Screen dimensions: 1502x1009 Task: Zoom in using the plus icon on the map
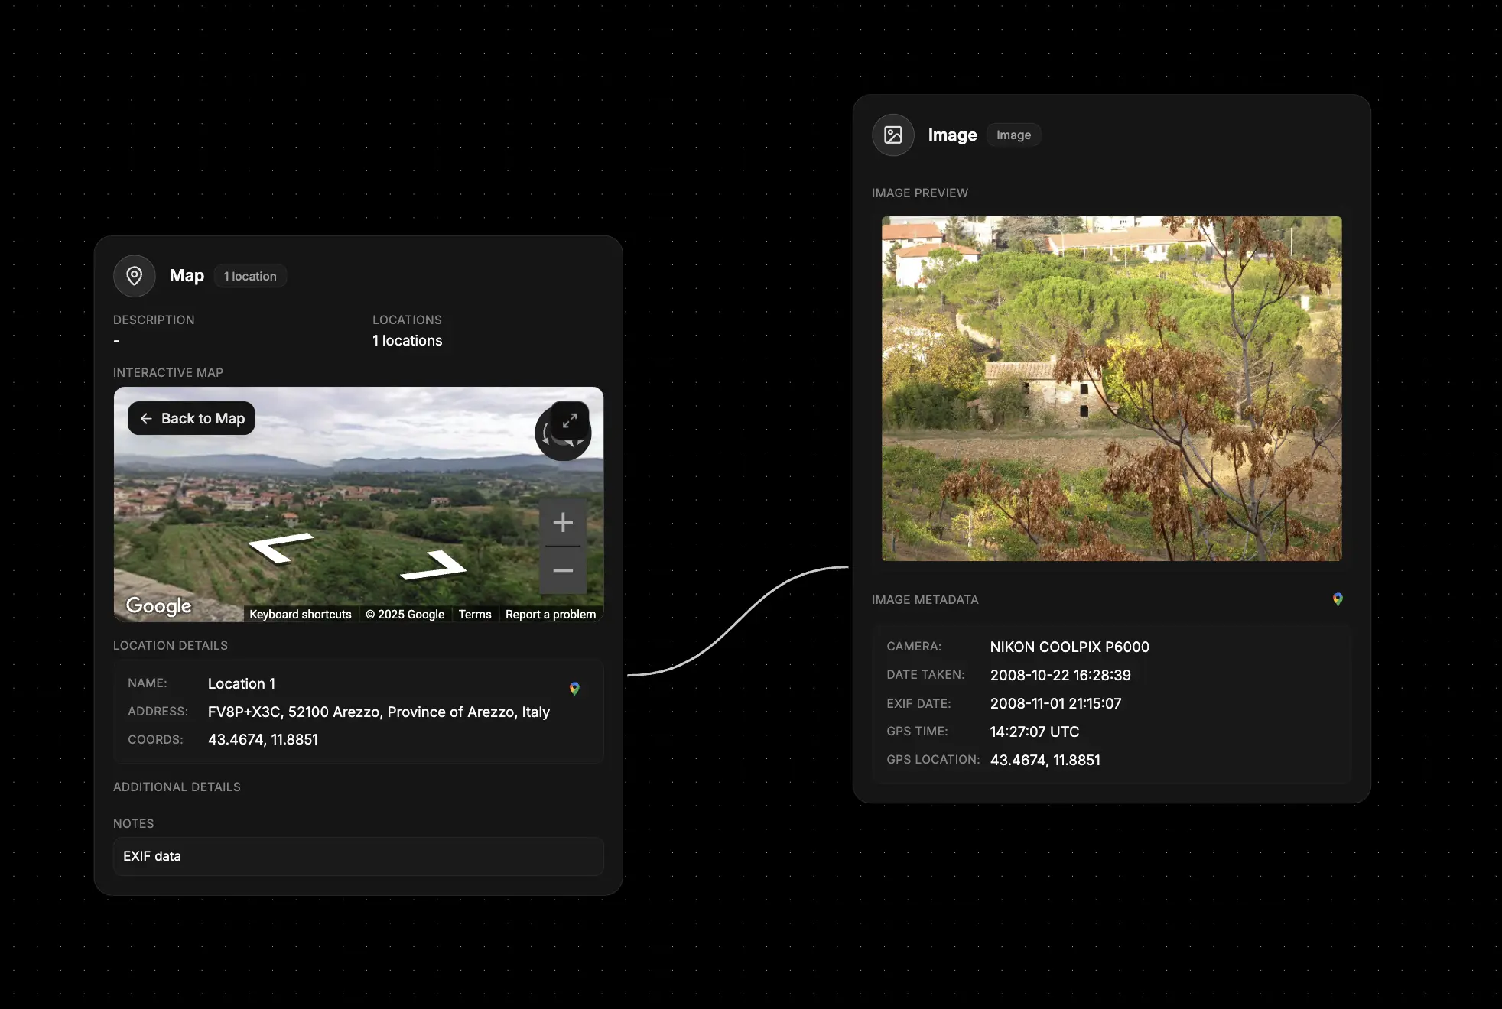pyautogui.click(x=563, y=522)
